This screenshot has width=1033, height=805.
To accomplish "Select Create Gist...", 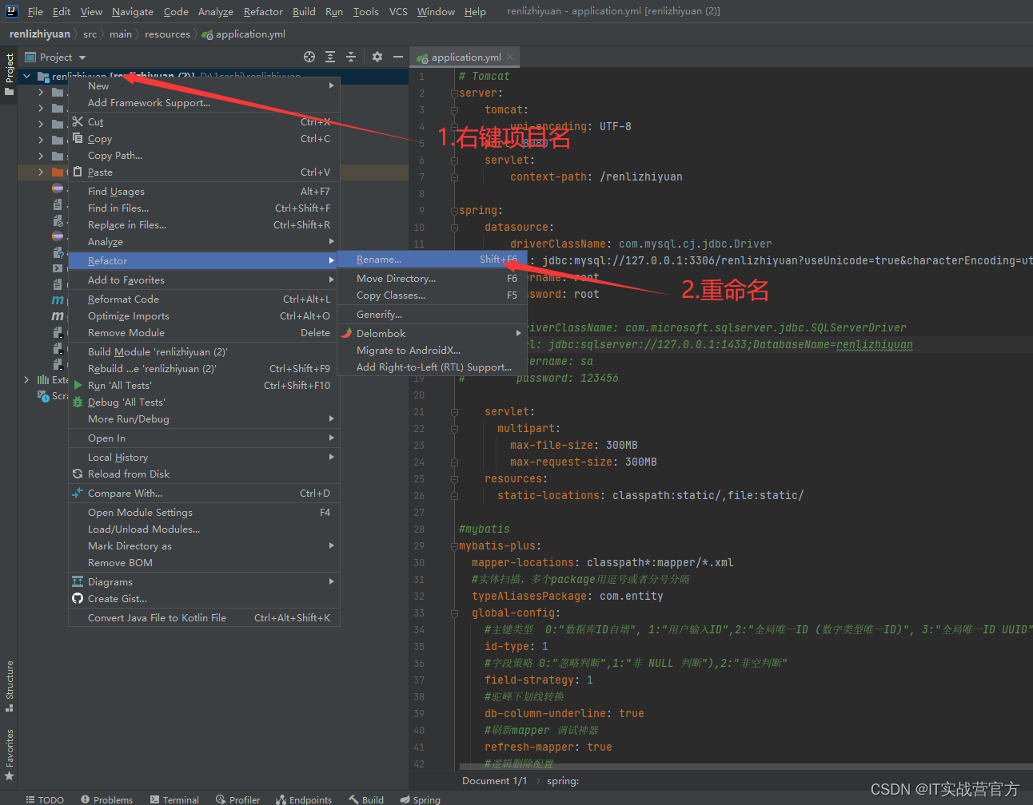I will coord(205,599).
